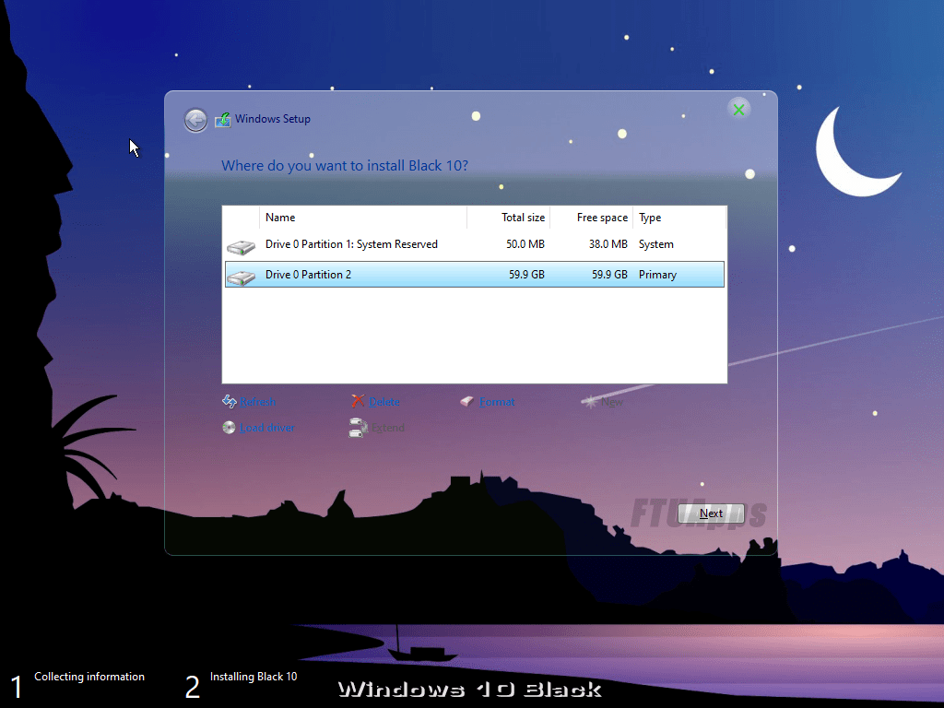Click the Windows Setup title text

click(273, 119)
